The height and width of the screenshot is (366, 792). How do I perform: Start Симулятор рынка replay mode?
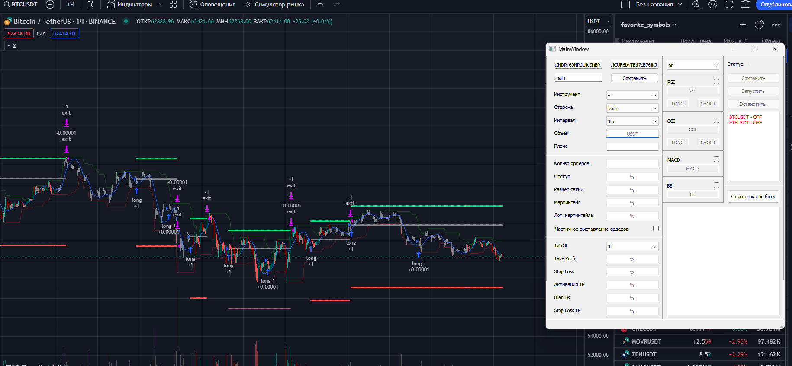(274, 4)
